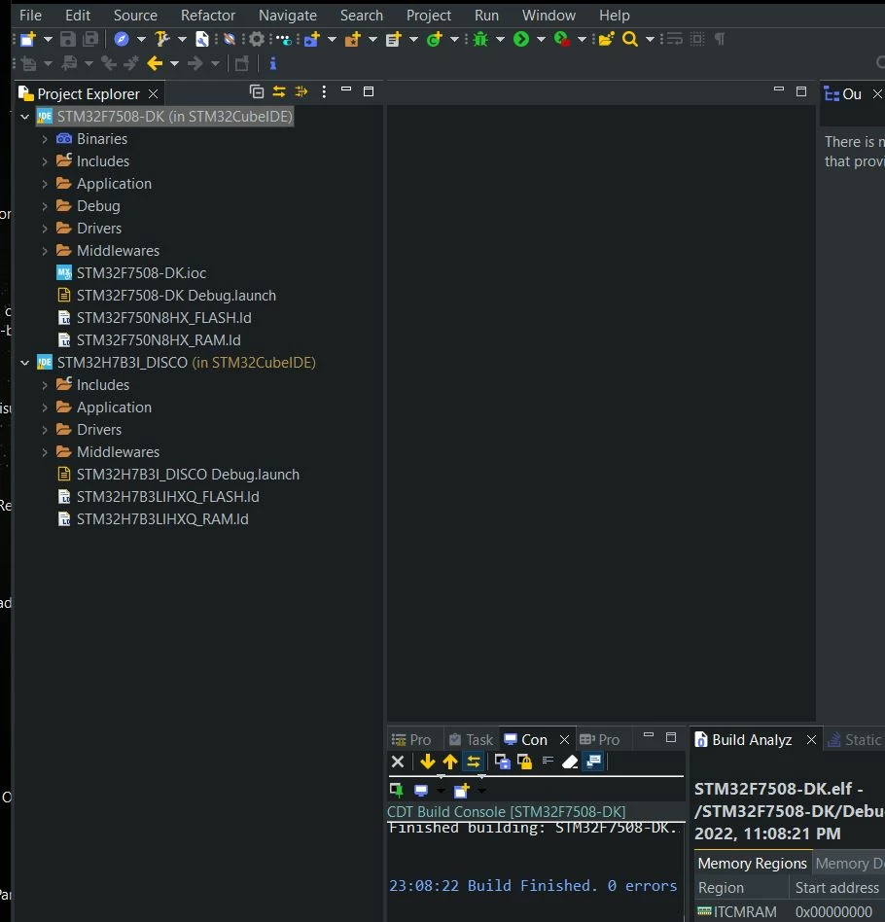Click the Save toolbar icon
The width and height of the screenshot is (885, 922).
[x=68, y=40]
